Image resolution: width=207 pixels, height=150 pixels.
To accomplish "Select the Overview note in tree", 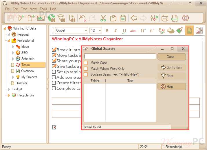I will (28, 71).
